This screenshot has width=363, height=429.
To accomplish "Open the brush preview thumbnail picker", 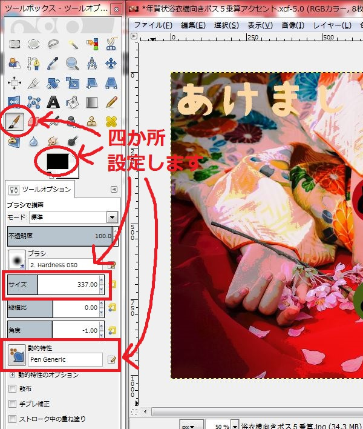I will [x=17, y=260].
